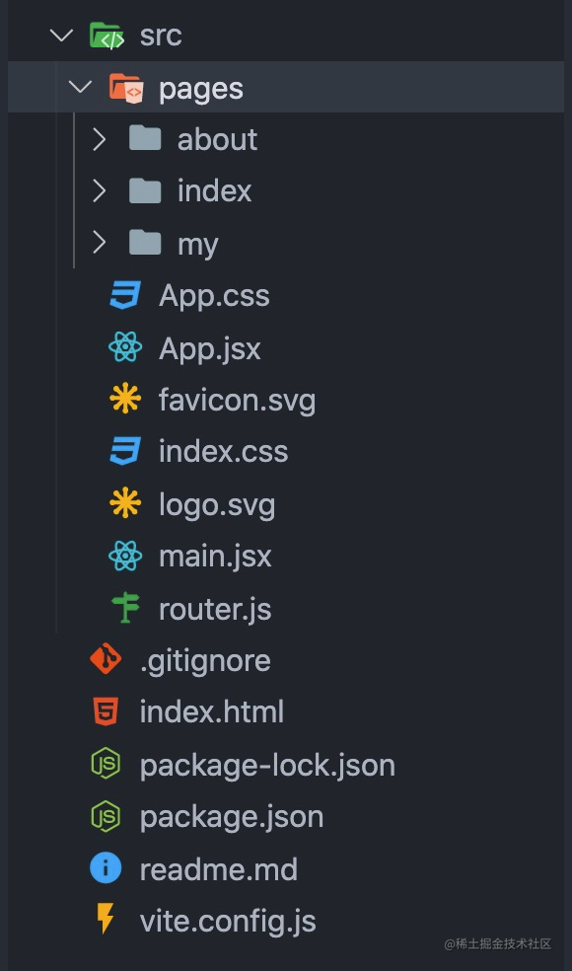Click the Node.js icon beside package-lock.json
The height and width of the screenshot is (971, 572).
[x=106, y=763]
